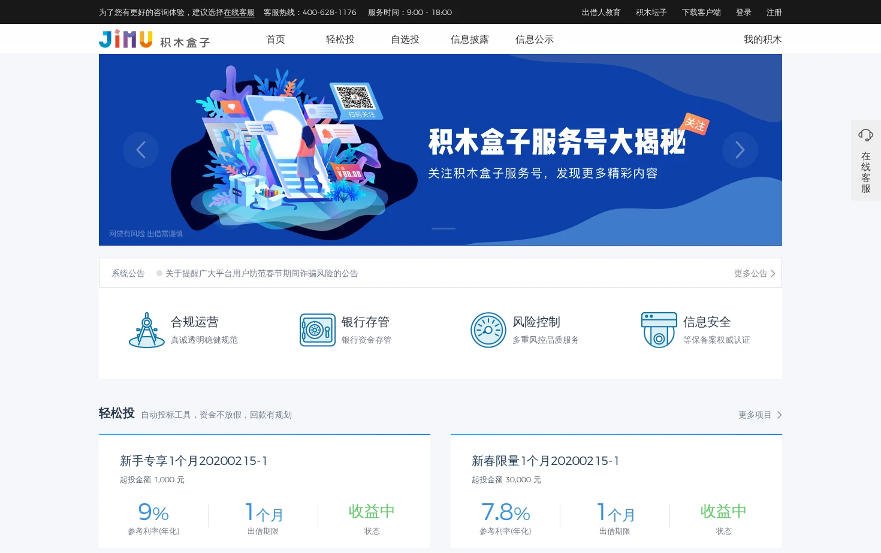Click 起投金额 30,000 元 text

click(506, 480)
